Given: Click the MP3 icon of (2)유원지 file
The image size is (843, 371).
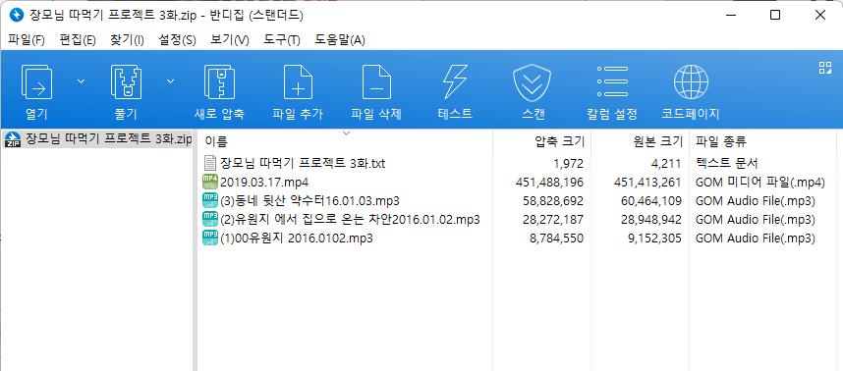Looking at the screenshot, I should pyautogui.click(x=209, y=219).
